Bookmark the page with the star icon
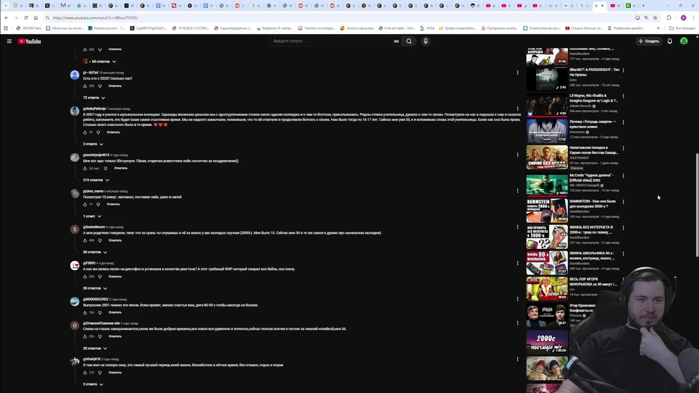The image size is (699, 393). tap(655, 17)
